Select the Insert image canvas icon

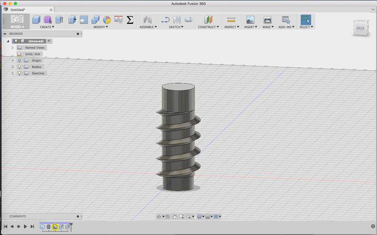251,20
